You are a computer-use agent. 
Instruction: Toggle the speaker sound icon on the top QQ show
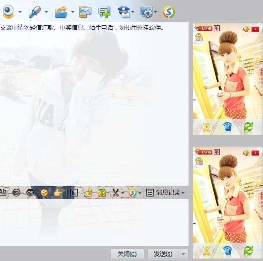click(247, 29)
